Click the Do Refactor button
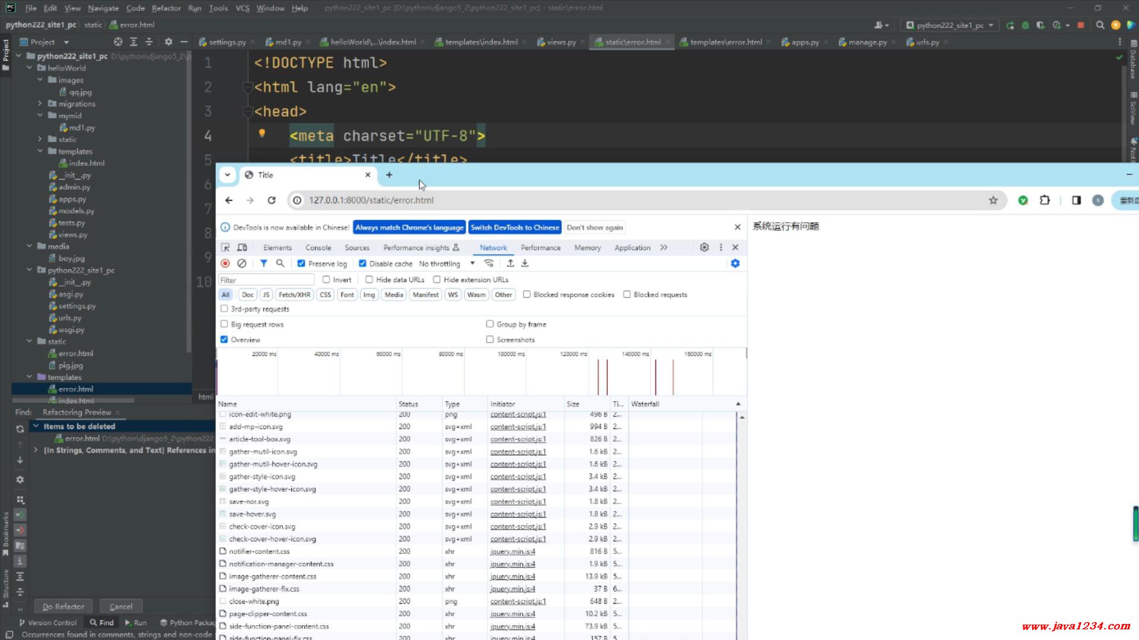This screenshot has height=640, width=1139. [x=63, y=606]
